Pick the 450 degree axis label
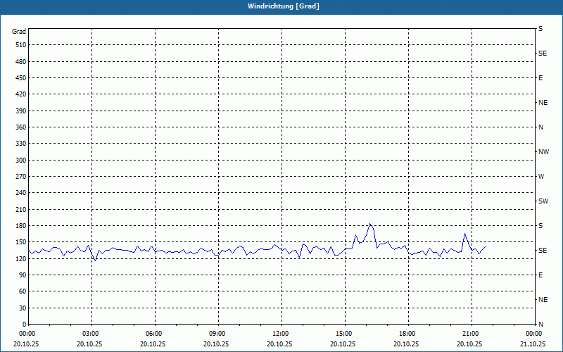The image size is (563, 352). tap(21, 78)
